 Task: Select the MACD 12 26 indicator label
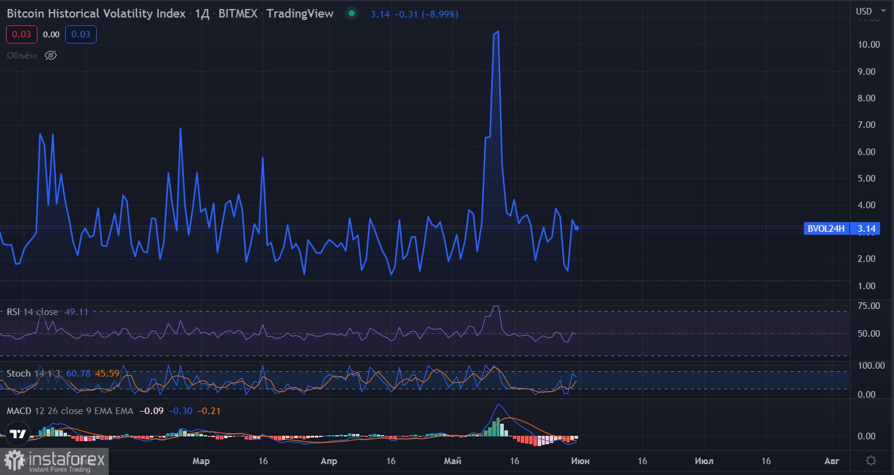pos(70,411)
